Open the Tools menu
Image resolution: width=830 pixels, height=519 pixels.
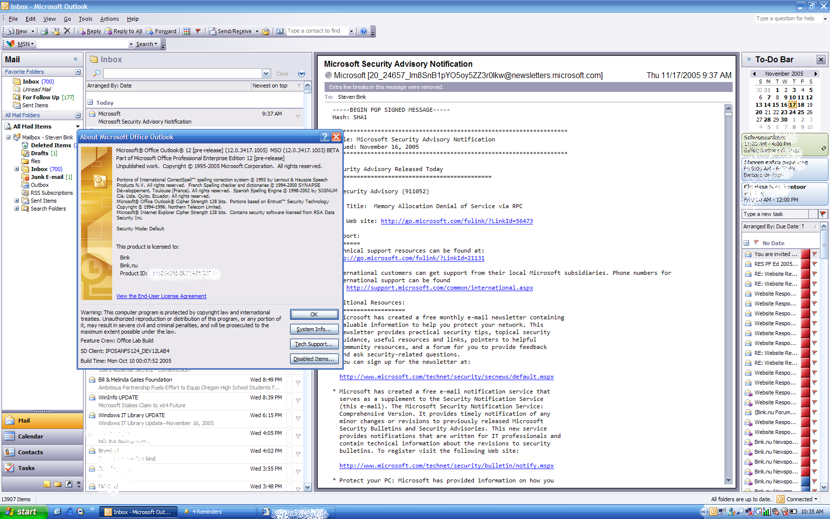click(x=85, y=19)
